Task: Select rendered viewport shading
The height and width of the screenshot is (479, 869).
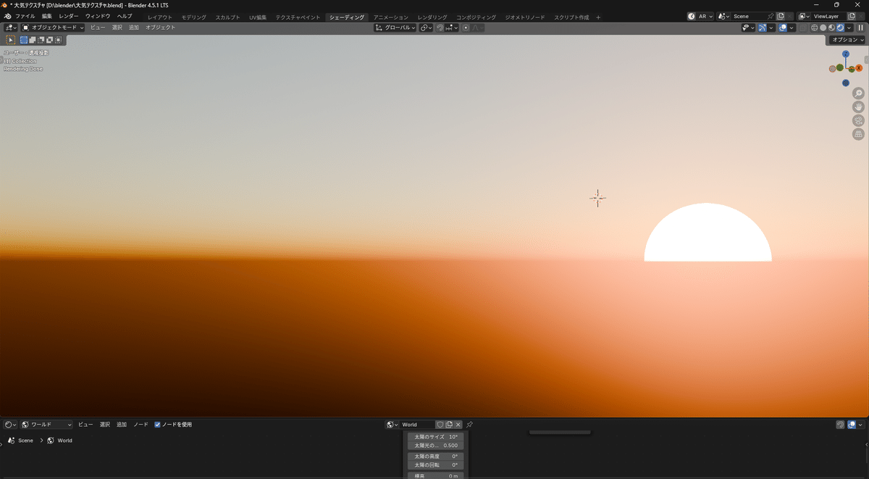Action: coord(840,28)
